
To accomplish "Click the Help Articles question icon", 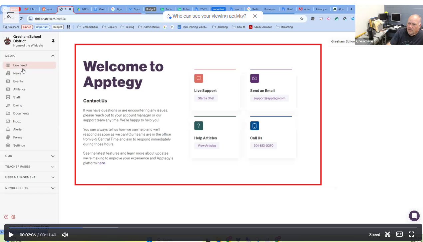I will click(x=199, y=126).
